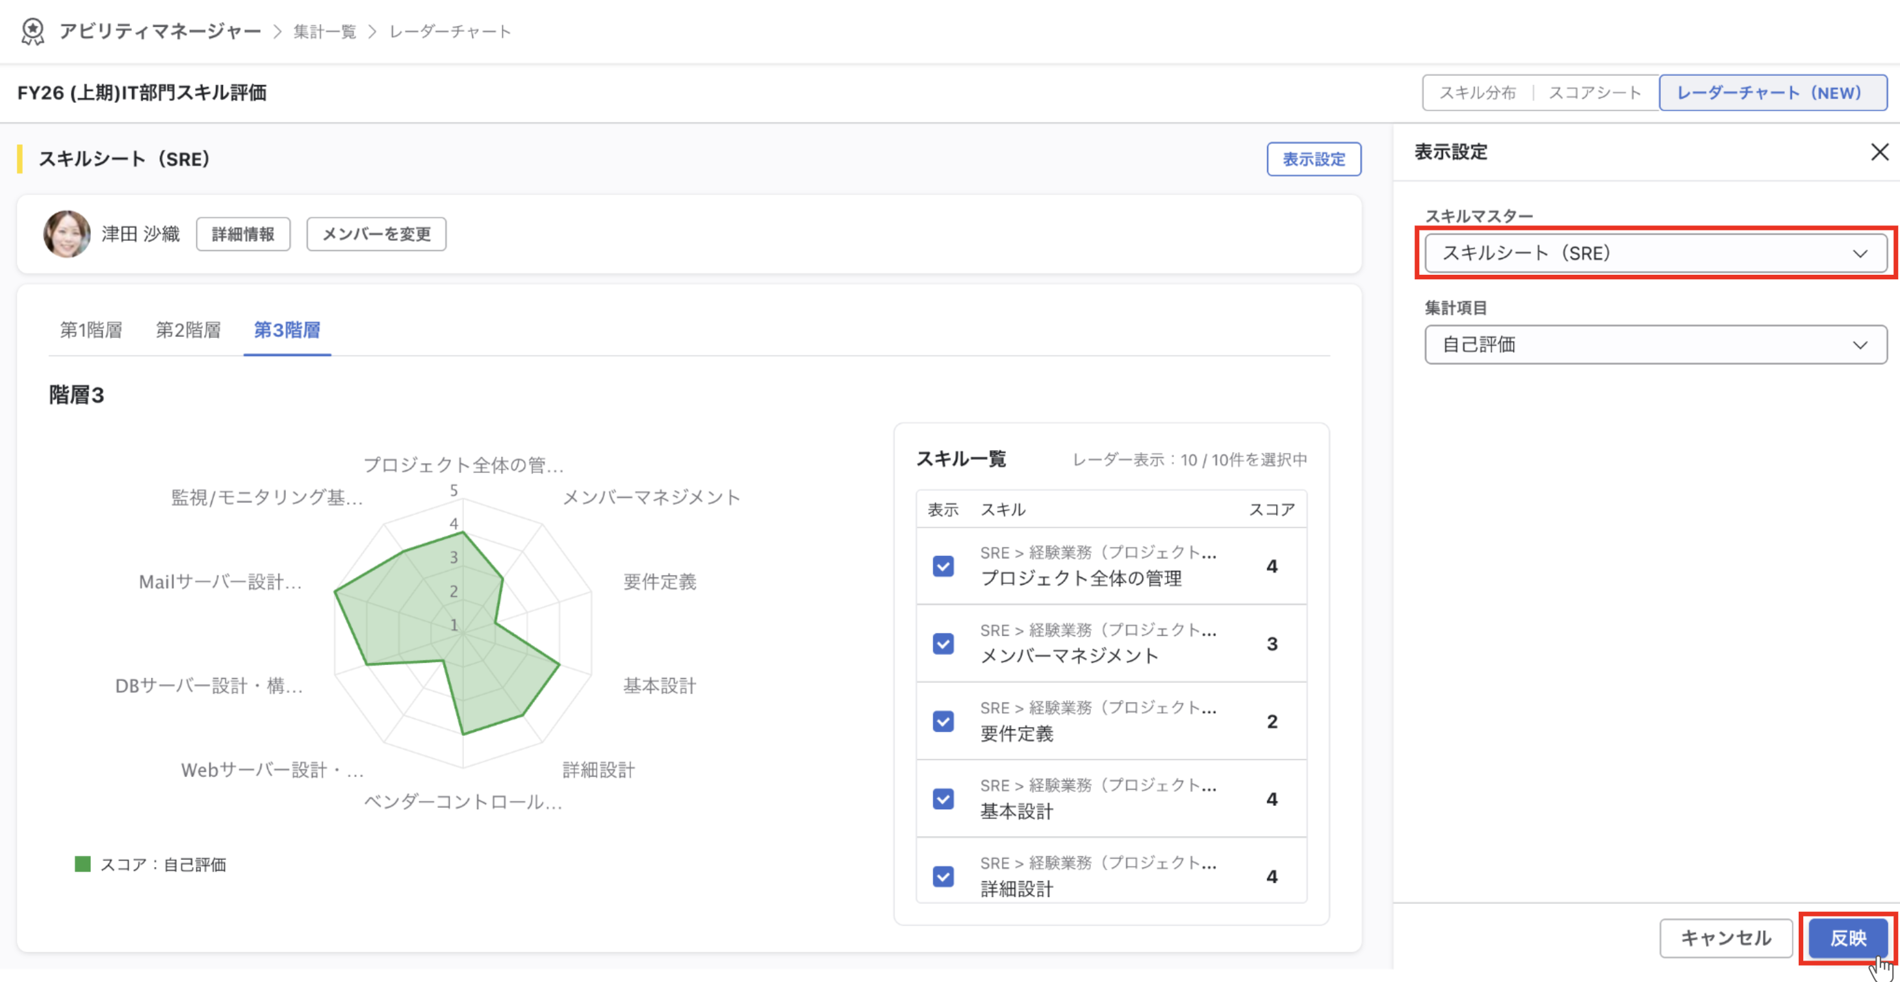The height and width of the screenshot is (982, 1900).
Task: Close the 表示設定 panel with X
Action: click(1879, 152)
